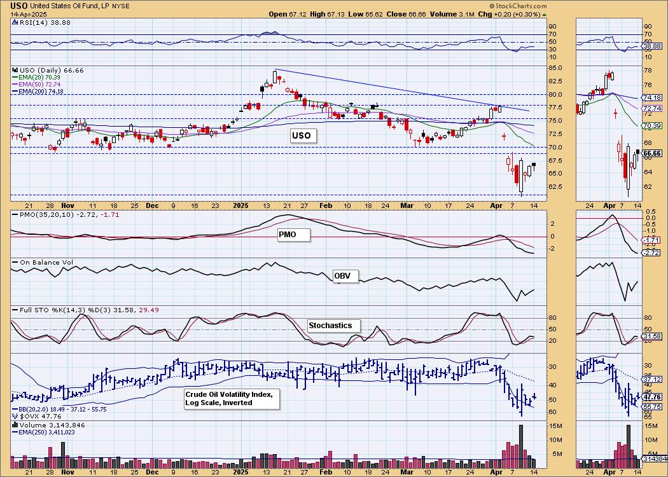Click the 55.75 Bollinger value tag
668x477 pixels.
[653, 407]
